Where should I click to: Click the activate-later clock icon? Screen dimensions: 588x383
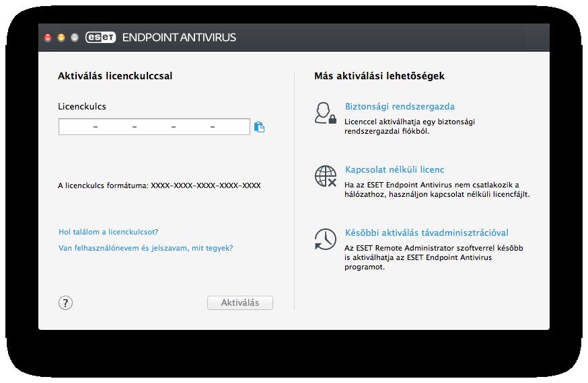tap(325, 239)
